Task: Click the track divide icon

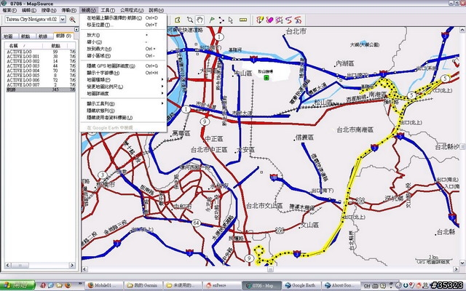Action: coord(279,20)
